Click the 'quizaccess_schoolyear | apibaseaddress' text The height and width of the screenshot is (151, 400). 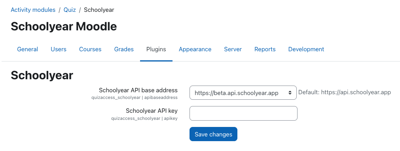point(135,98)
